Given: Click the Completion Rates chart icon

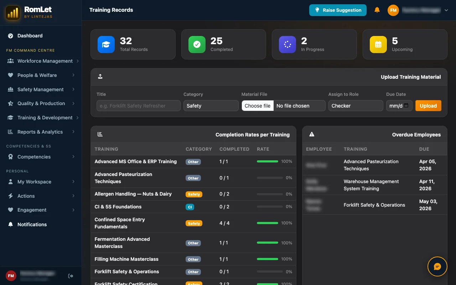Looking at the screenshot, I should (x=100, y=134).
